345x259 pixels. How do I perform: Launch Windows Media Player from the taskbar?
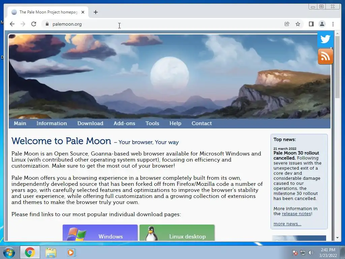coord(71,253)
